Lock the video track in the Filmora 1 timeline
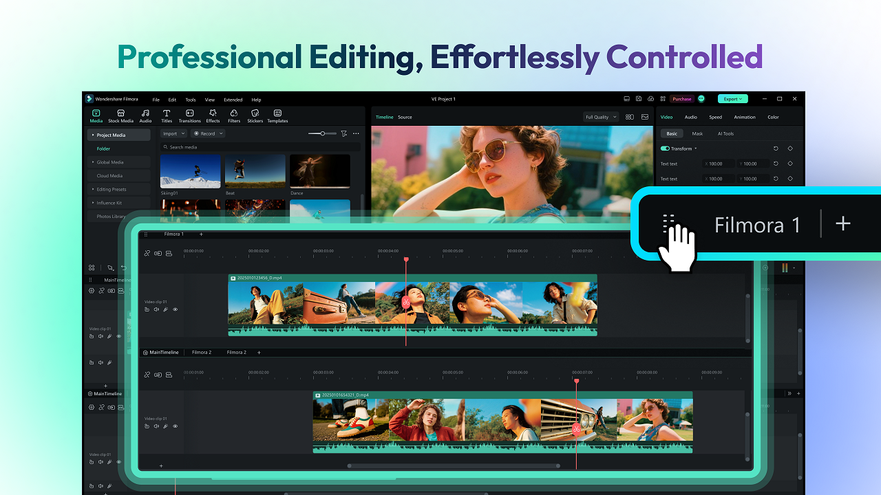 click(x=147, y=309)
